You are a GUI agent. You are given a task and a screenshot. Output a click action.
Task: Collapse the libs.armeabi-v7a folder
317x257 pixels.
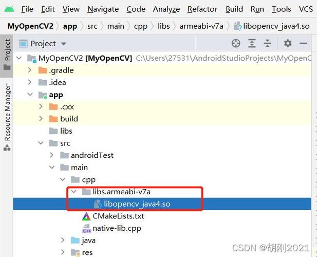[73, 192]
